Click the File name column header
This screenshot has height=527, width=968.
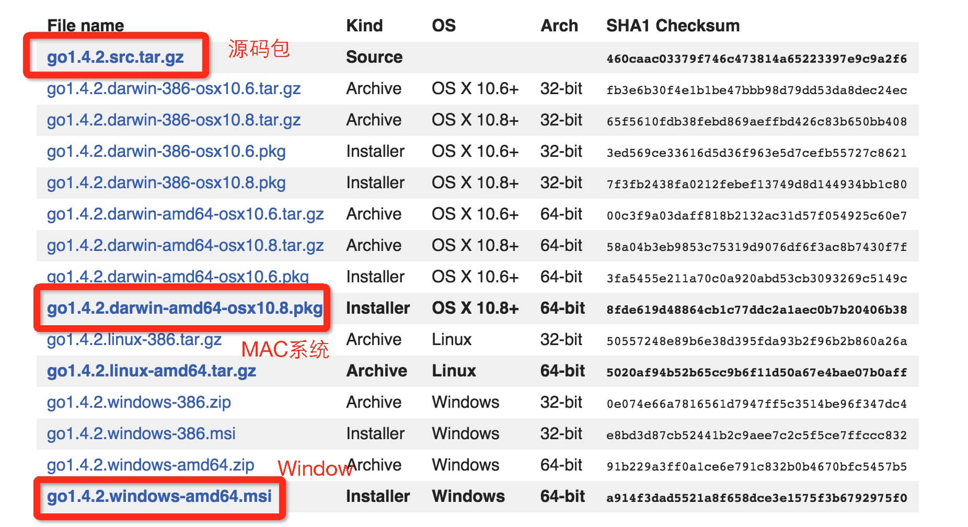(86, 26)
